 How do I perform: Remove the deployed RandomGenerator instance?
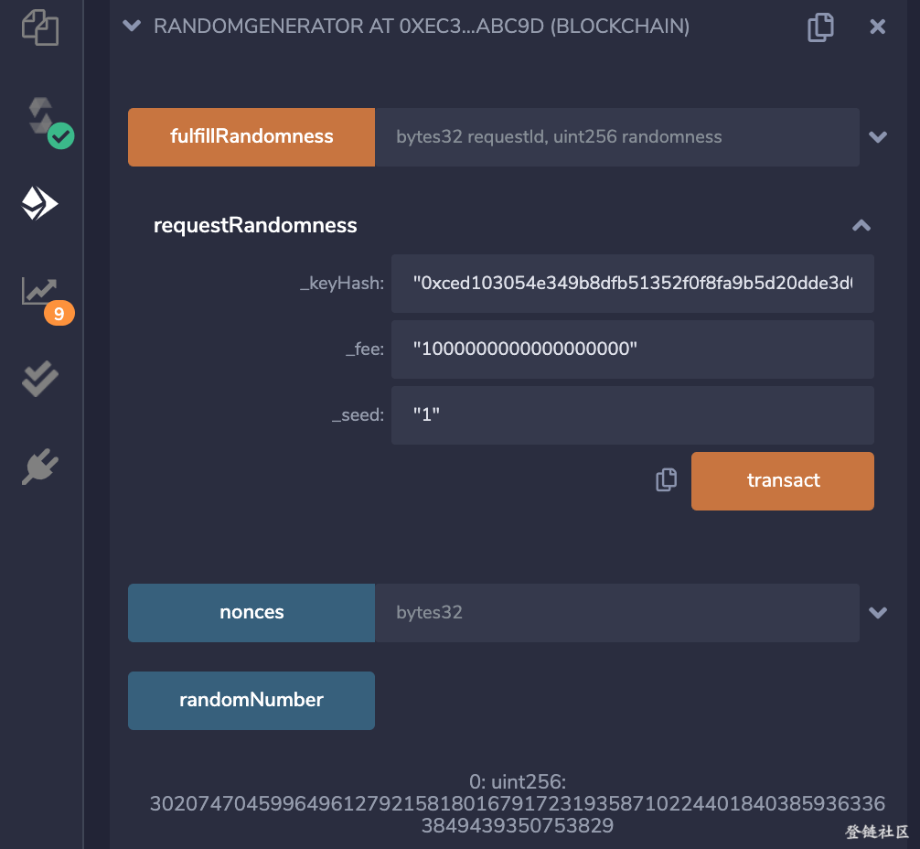click(877, 27)
